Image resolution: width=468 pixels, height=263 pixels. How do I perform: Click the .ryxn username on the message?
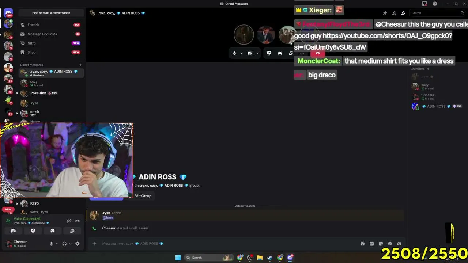(106, 213)
